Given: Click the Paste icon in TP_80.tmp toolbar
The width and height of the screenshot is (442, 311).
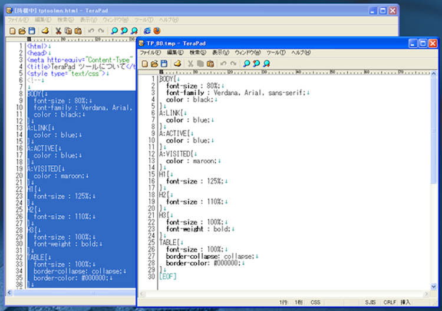Looking at the screenshot, I should tap(210, 63).
